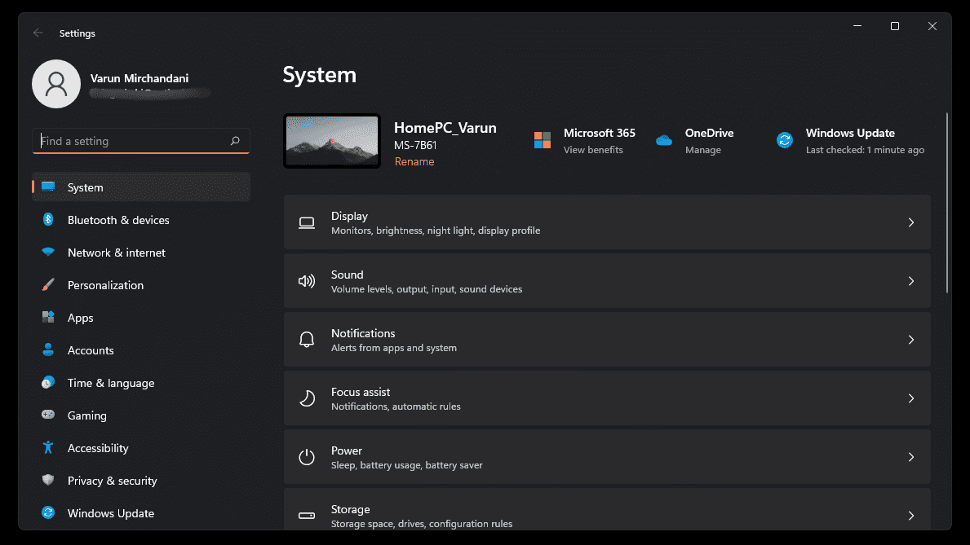Click View benefits under Microsoft 365
The image size is (970, 545).
click(x=593, y=150)
